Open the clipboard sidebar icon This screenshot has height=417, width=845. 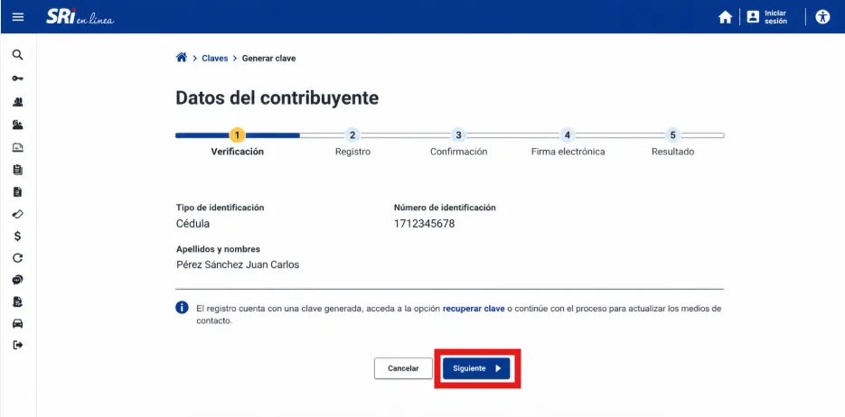18,170
